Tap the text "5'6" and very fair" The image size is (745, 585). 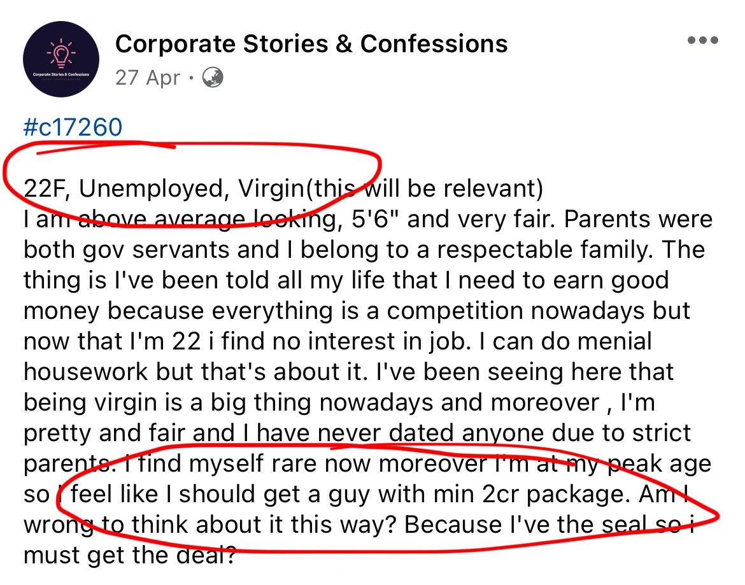point(453,220)
